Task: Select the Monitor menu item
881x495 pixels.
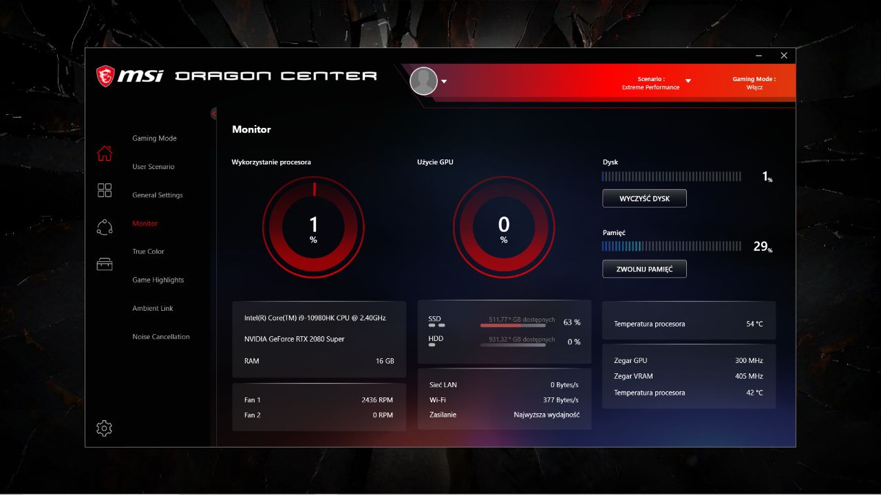Action: [x=145, y=223]
